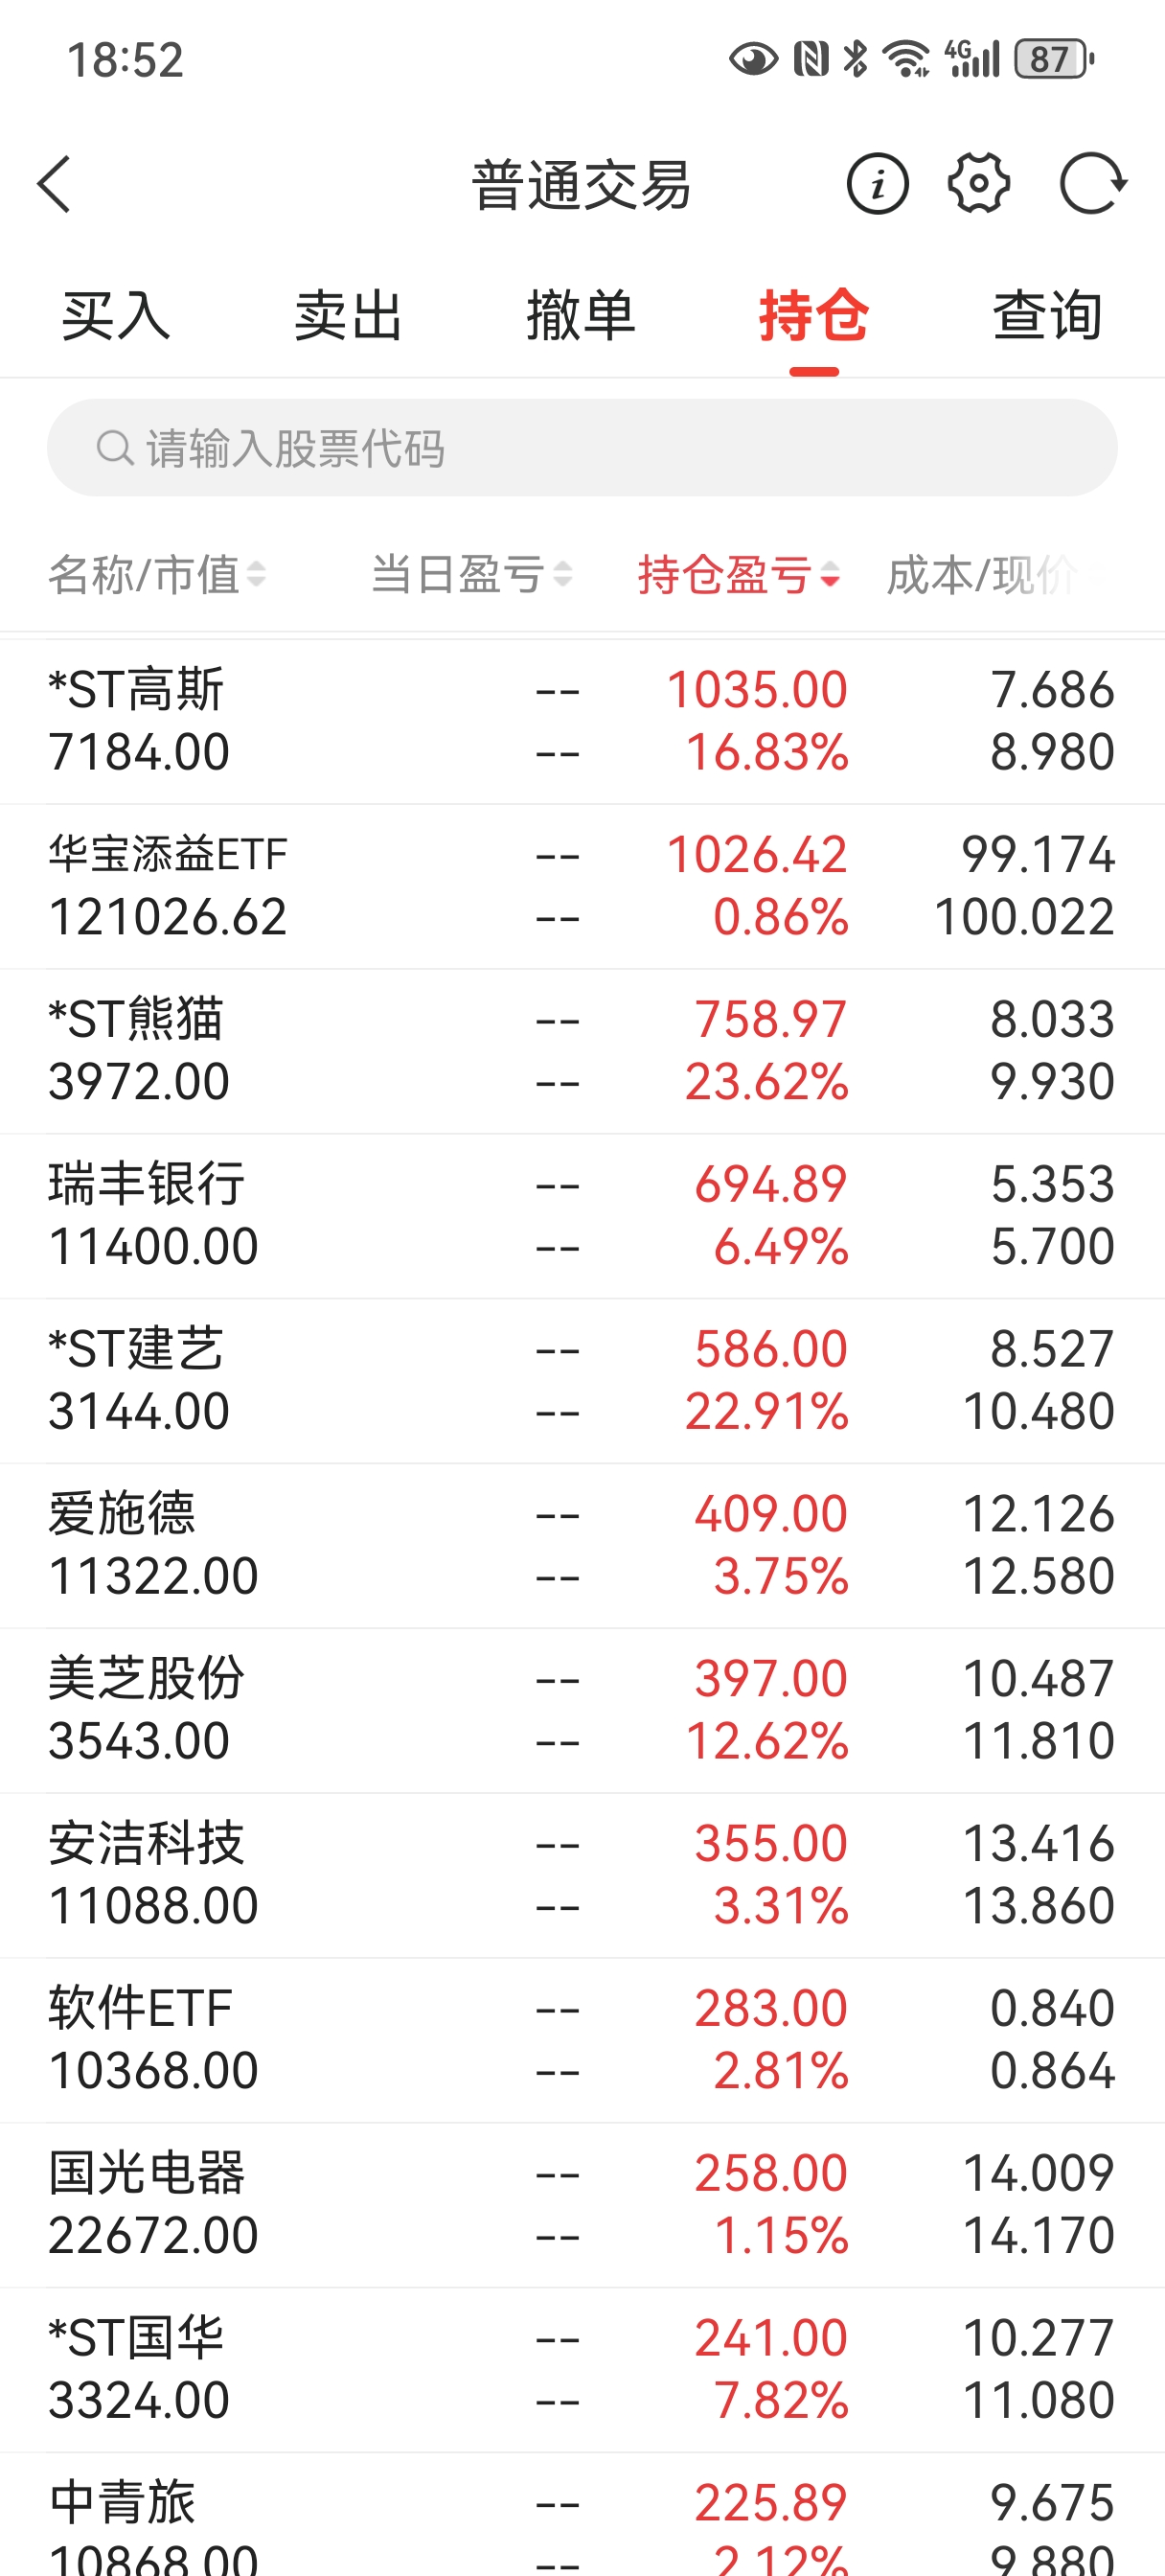The width and height of the screenshot is (1165, 2576).
Task: Tap the Wi-Fi status icon
Action: tap(907, 59)
